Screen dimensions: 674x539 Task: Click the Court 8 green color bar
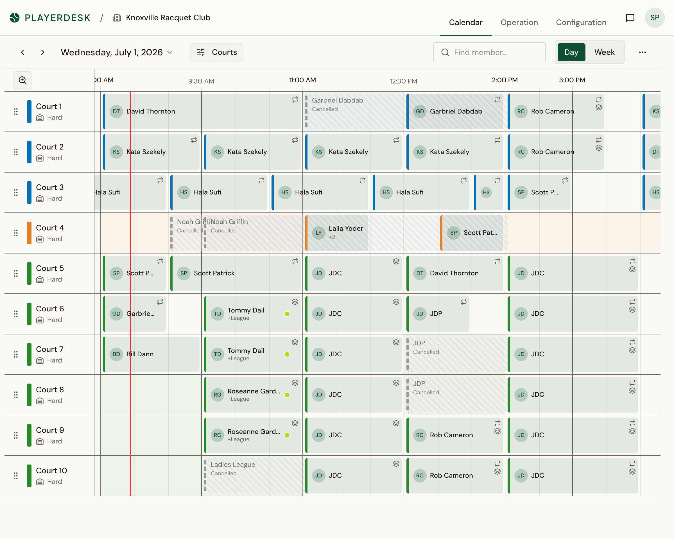(29, 395)
